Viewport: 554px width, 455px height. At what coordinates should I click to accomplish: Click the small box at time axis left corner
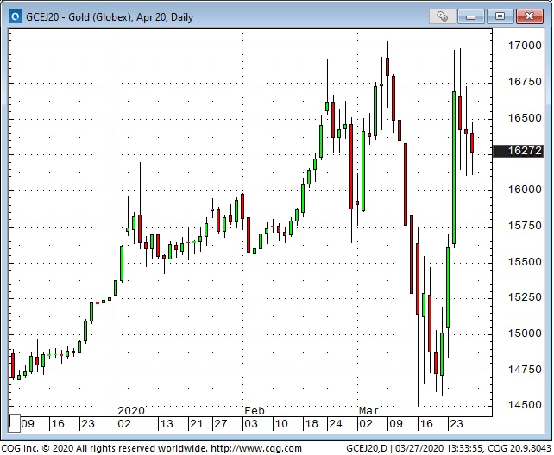(15, 424)
